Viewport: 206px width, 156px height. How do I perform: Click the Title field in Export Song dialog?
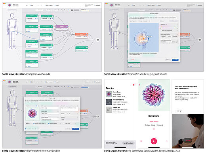50,108
